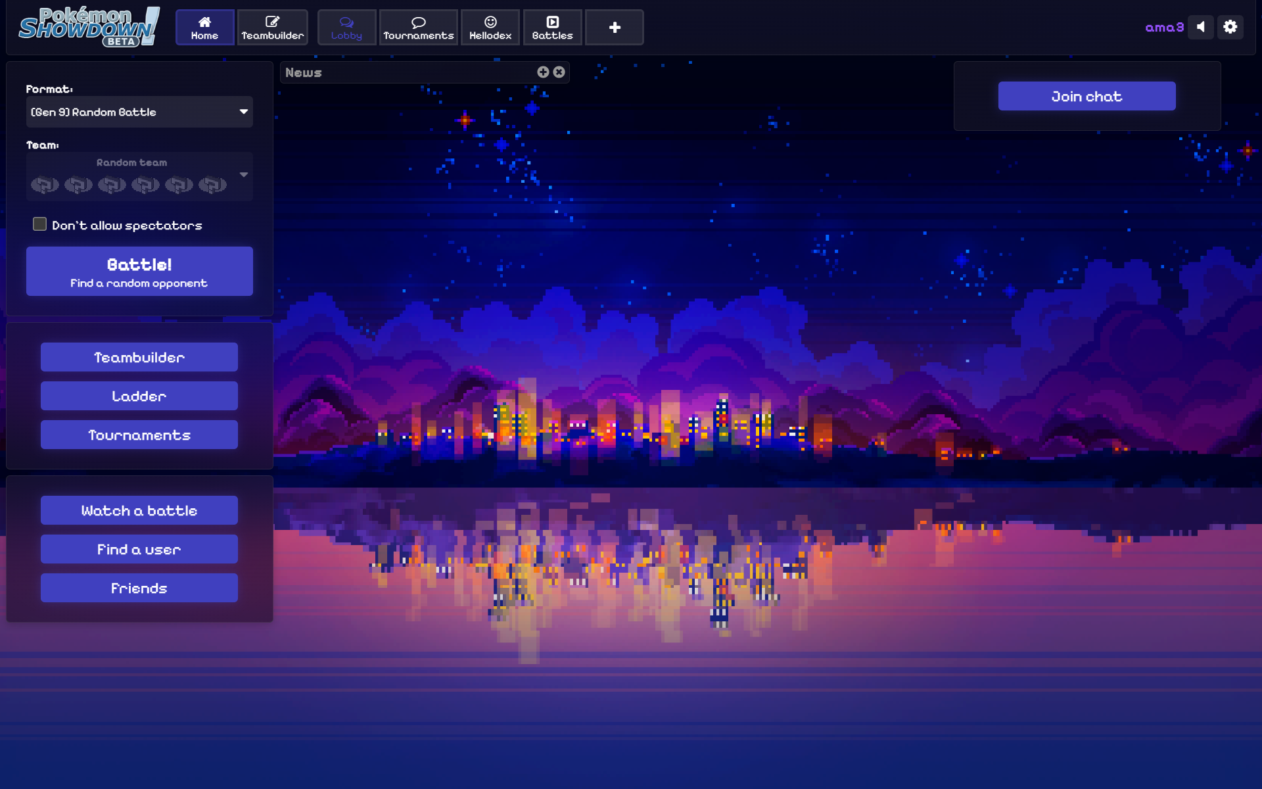The width and height of the screenshot is (1262, 789).
Task: Click the Pokémon Showdown logo
Action: click(90, 26)
